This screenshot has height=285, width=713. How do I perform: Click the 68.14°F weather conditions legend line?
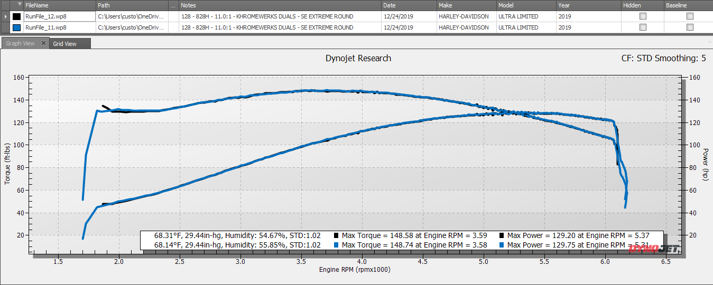point(237,245)
